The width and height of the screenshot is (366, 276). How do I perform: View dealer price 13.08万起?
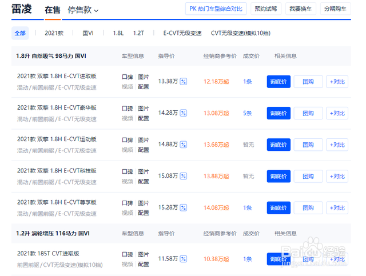pos(216,113)
